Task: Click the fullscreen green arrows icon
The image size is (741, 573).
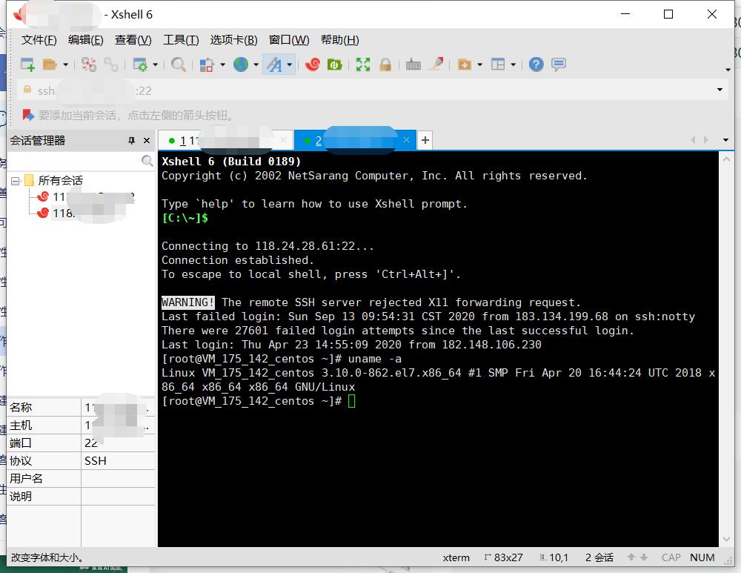Action: (x=362, y=64)
